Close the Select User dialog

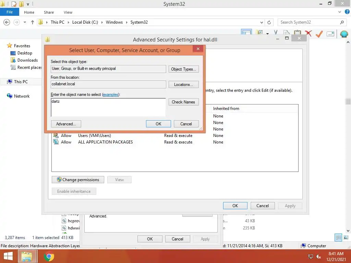(198, 49)
